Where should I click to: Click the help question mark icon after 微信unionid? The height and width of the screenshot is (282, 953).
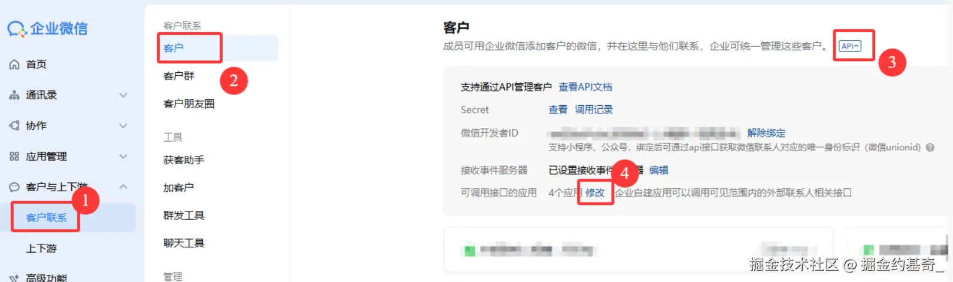click(x=930, y=148)
